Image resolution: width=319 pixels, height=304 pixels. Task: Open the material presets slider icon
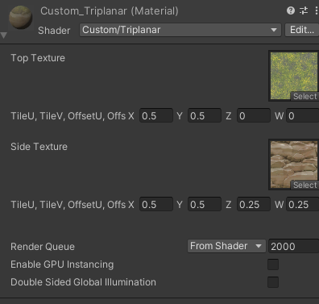[304, 10]
